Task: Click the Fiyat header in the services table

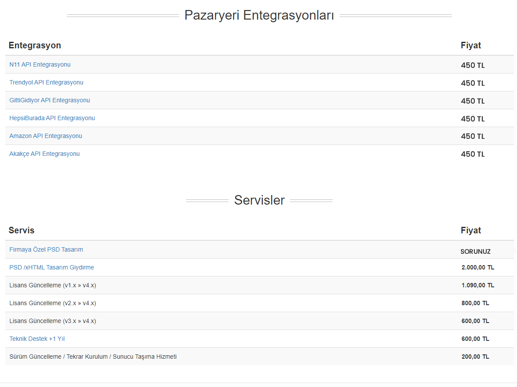Action: (x=471, y=230)
